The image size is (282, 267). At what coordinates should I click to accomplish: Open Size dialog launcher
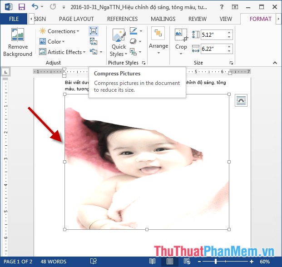click(231, 63)
